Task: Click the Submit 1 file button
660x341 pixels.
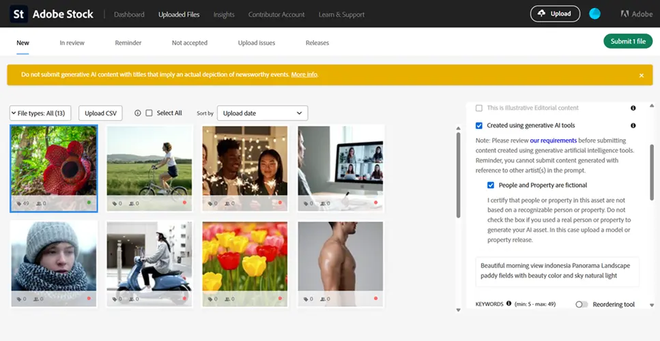Action: tap(628, 41)
